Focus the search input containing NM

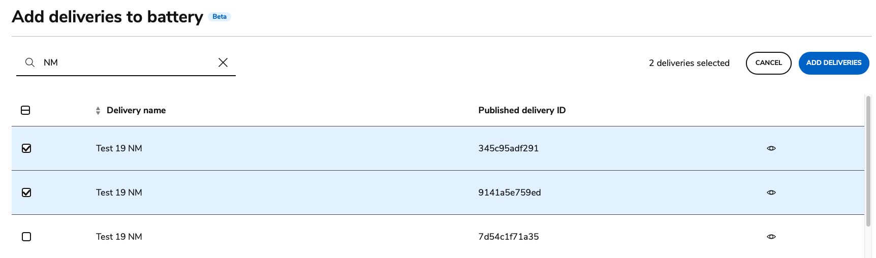tap(127, 62)
